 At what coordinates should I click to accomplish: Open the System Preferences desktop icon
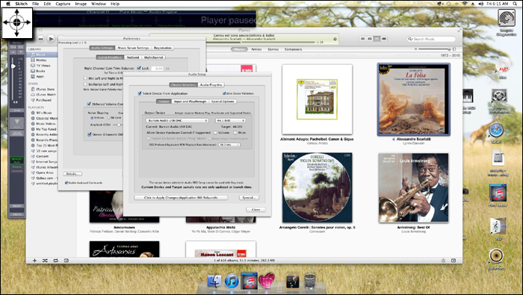point(499,96)
